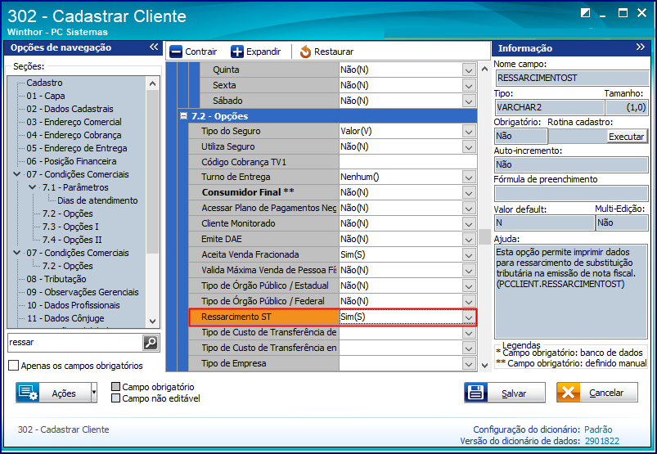Viewport: 657px width, 454px height.
Task: Select 02 - Dados Cadastrais section
Action: tap(70, 109)
